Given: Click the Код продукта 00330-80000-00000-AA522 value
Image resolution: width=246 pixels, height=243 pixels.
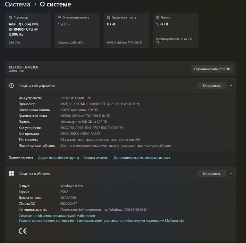Looking at the screenshot, I should pos(80,133).
